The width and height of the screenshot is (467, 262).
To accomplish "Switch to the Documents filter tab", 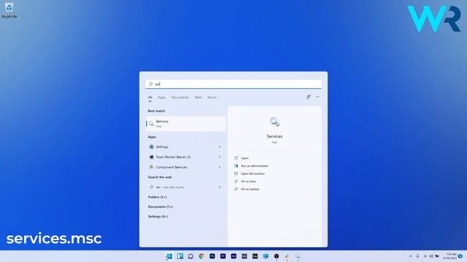I will coord(180,98).
